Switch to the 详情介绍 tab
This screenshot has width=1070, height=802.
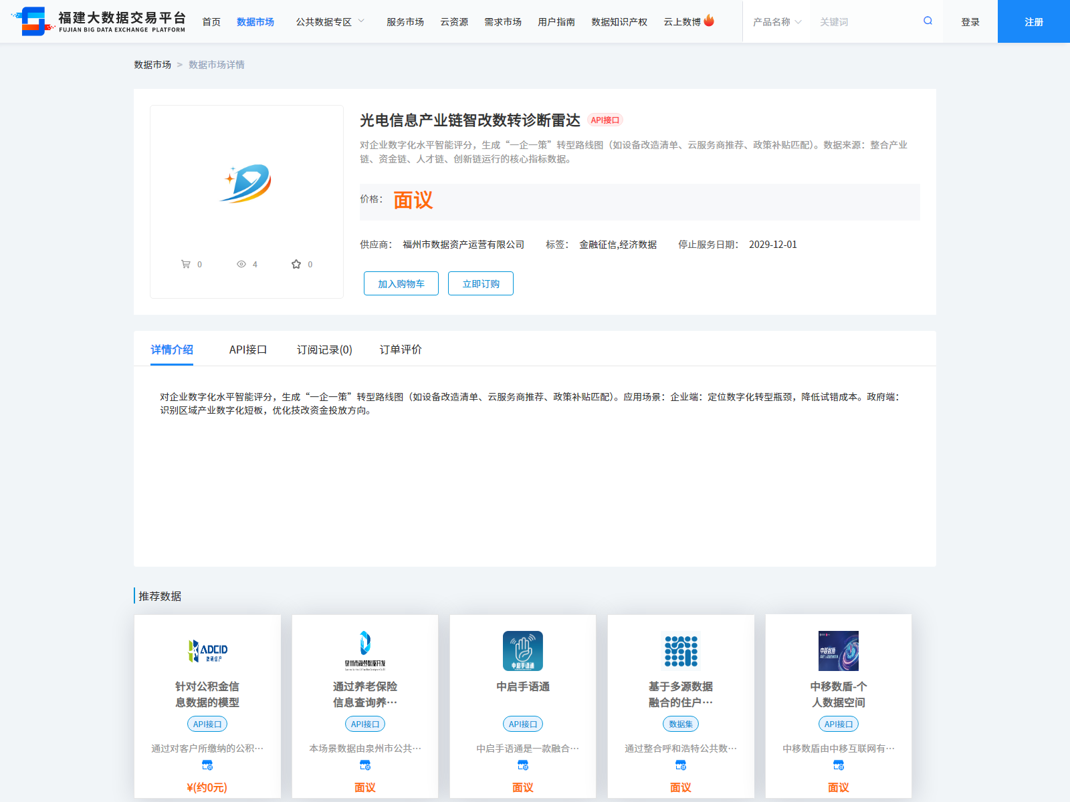[172, 350]
